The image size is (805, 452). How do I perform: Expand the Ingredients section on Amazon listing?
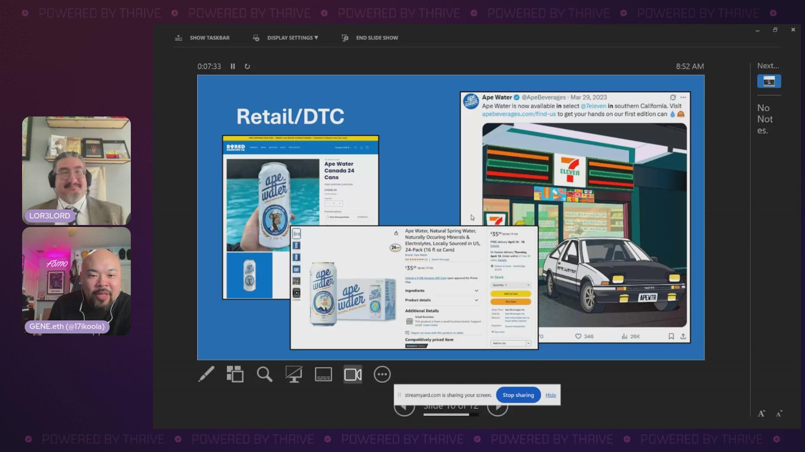[x=441, y=290]
